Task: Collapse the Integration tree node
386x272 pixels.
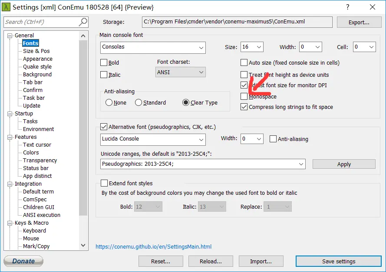Action: [10, 184]
